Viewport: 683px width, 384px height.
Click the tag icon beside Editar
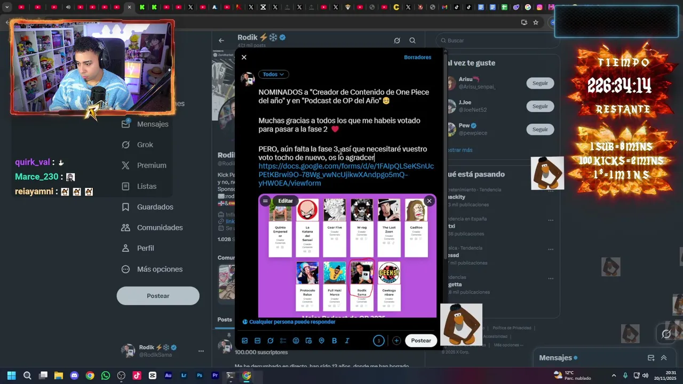pyautogui.click(x=265, y=201)
